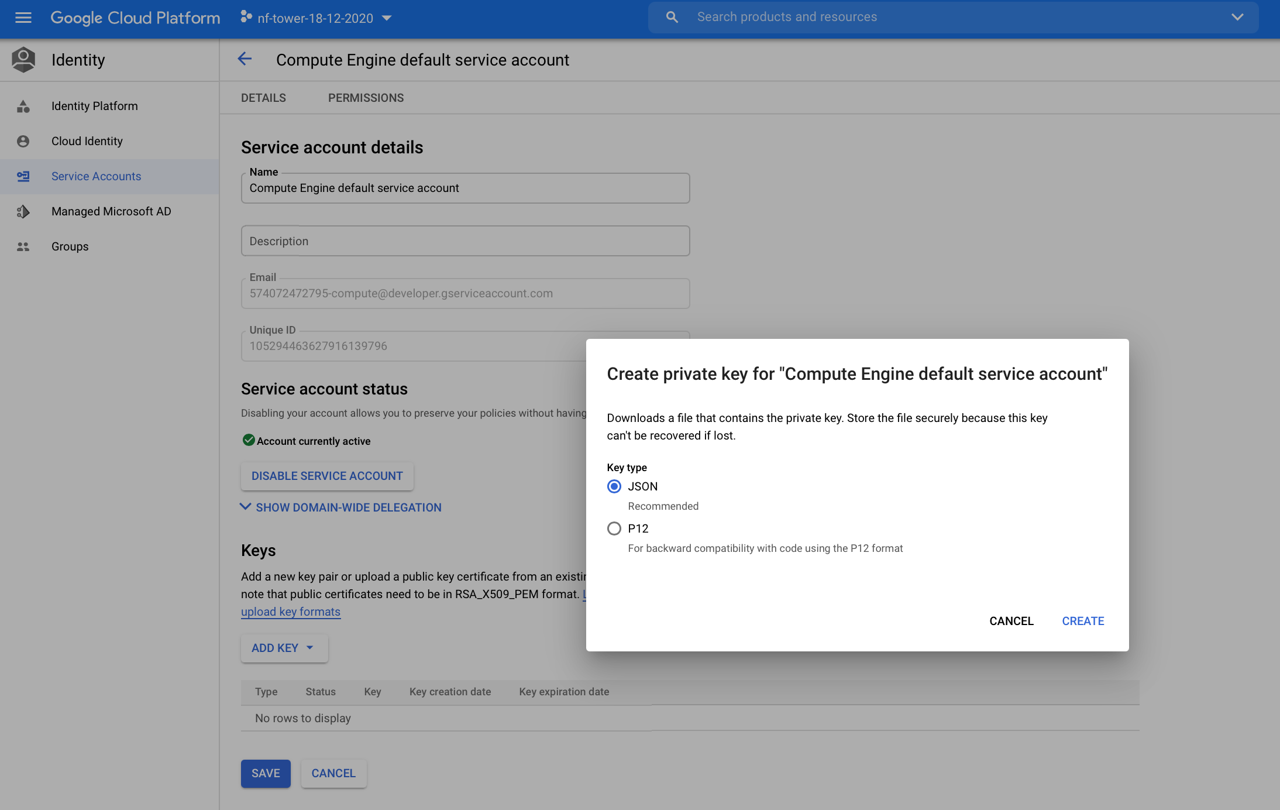This screenshot has height=810, width=1280.
Task: Open the ADD KEY dropdown
Action: coord(284,648)
